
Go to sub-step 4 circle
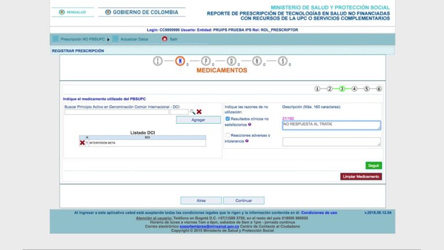pos(354,89)
